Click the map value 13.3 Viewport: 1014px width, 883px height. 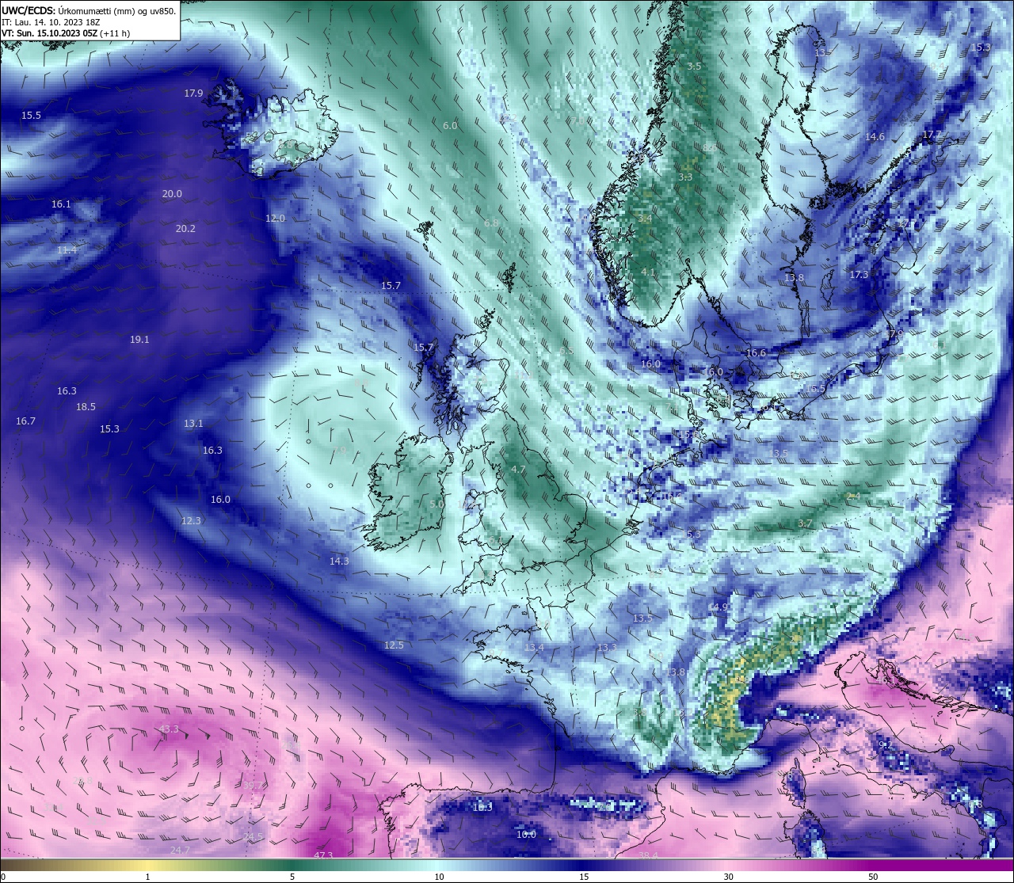607,648
